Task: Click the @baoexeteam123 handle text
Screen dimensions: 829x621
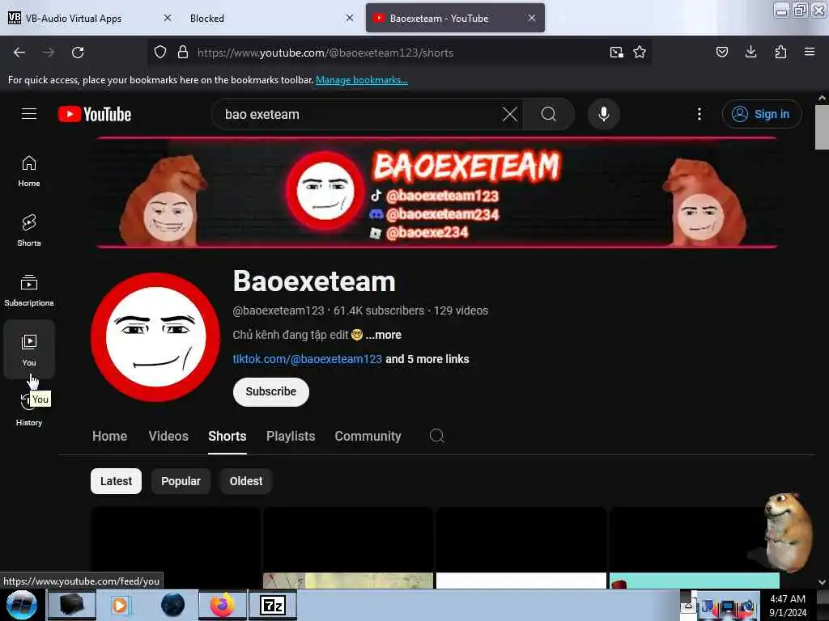Action: [278, 310]
